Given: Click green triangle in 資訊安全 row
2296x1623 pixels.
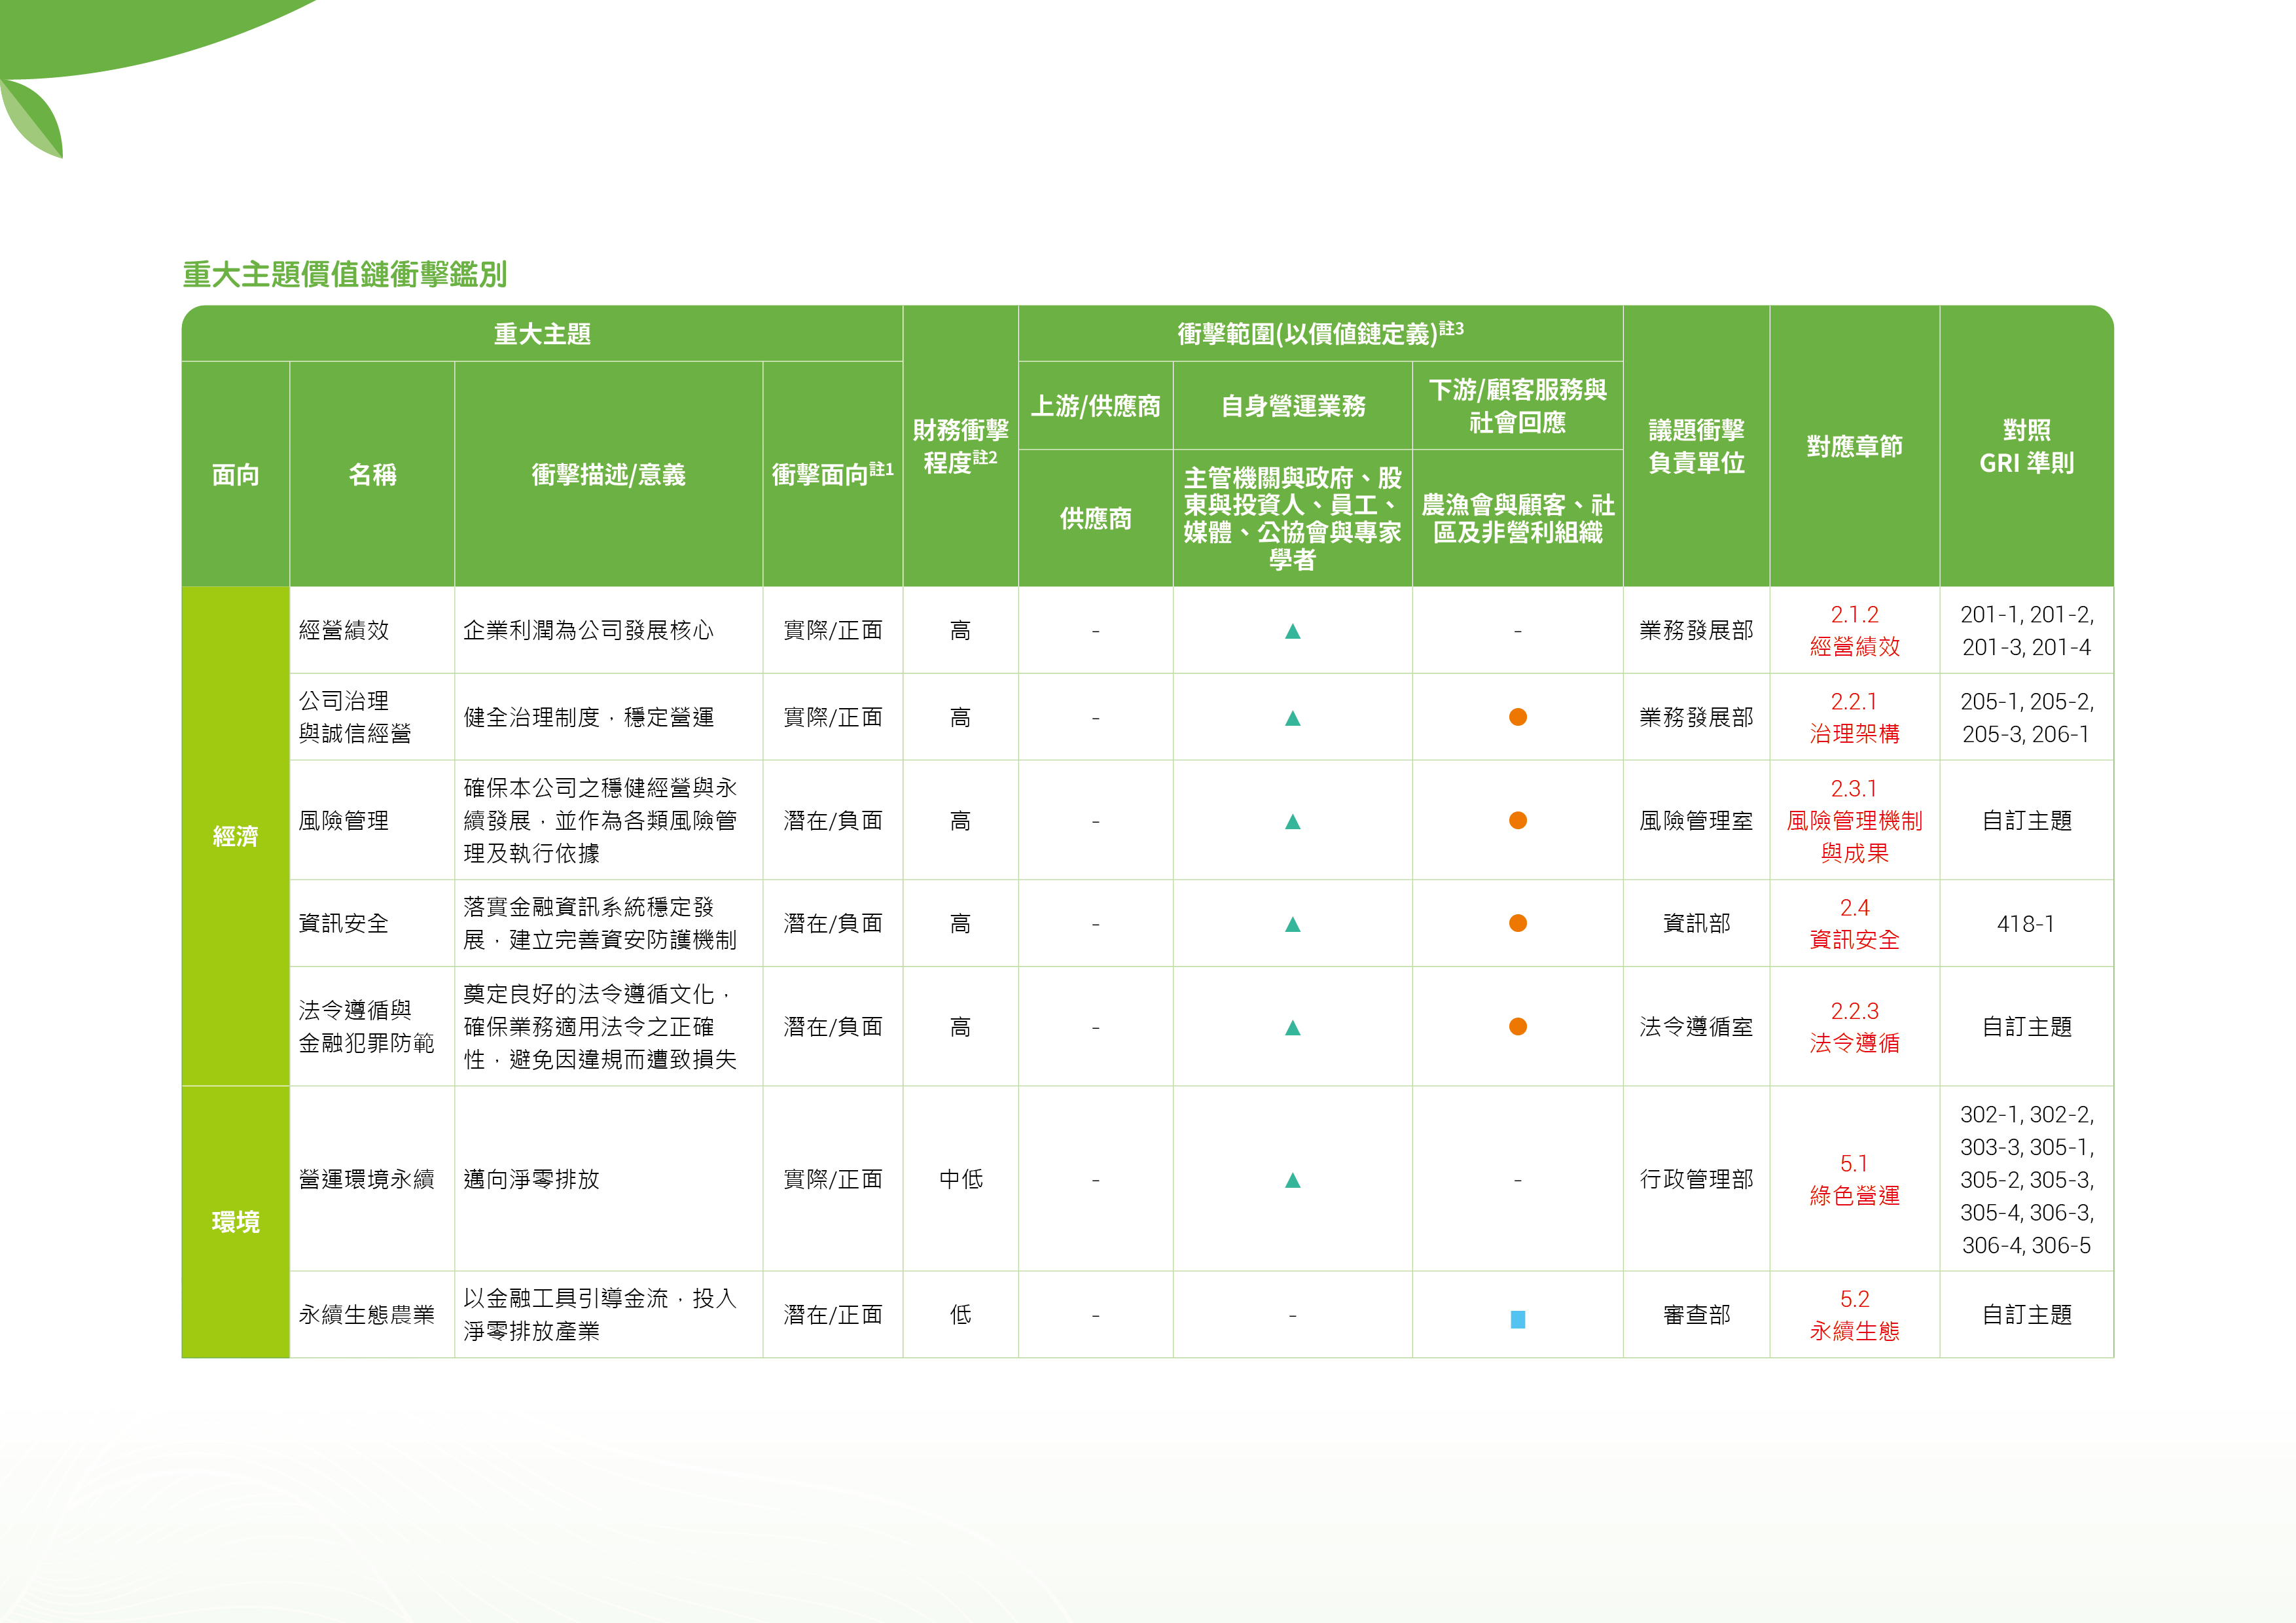Looking at the screenshot, I should pyautogui.click(x=1292, y=924).
